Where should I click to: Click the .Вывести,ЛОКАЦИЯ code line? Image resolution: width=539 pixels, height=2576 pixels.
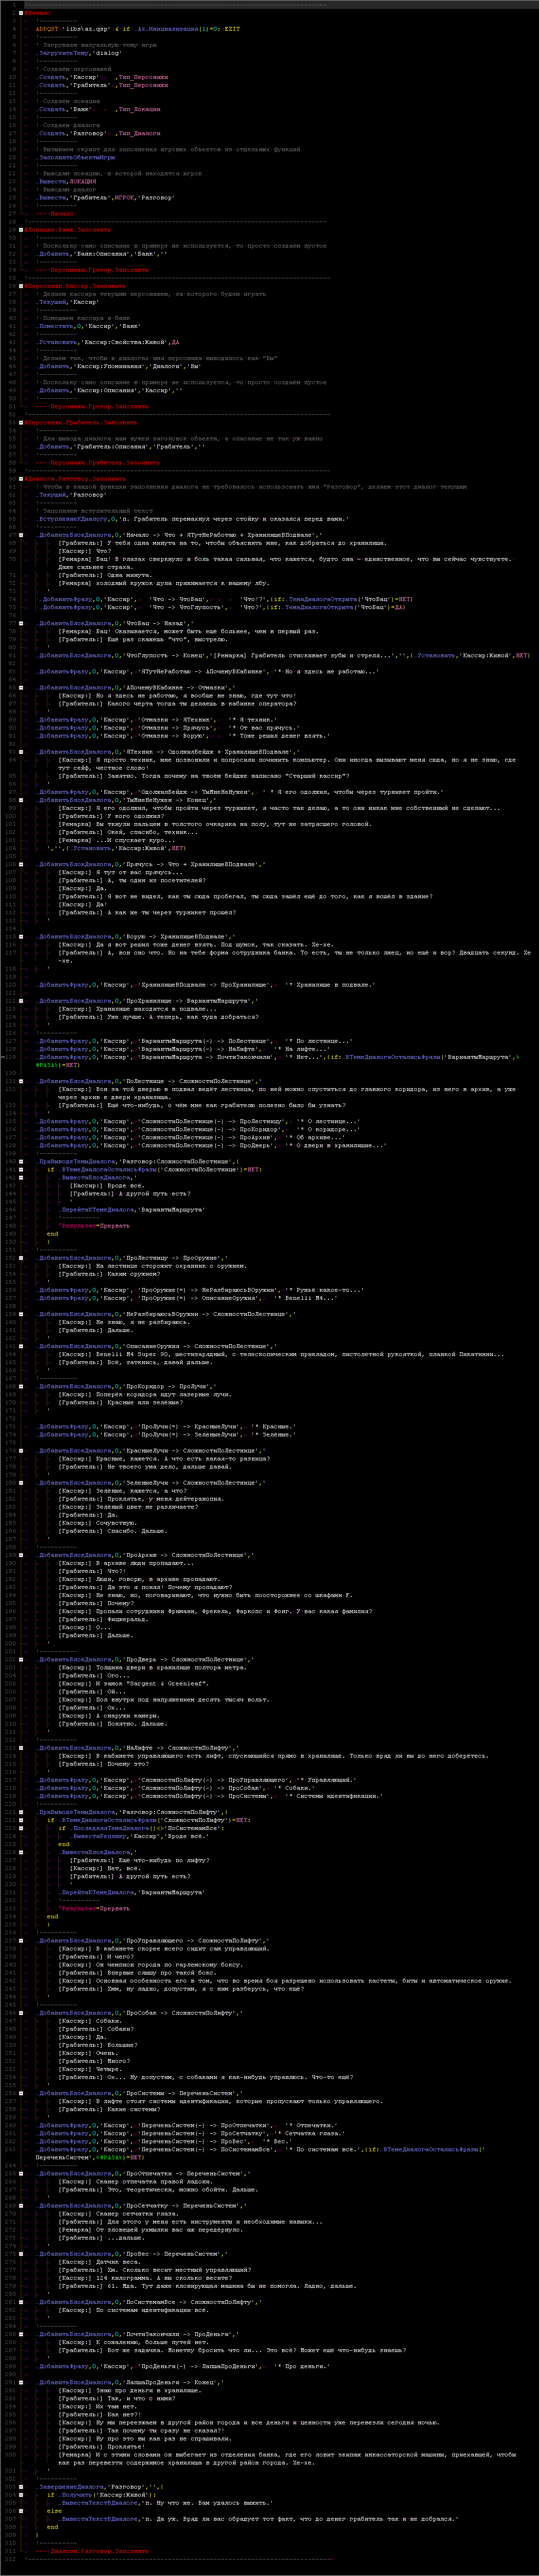(67, 181)
